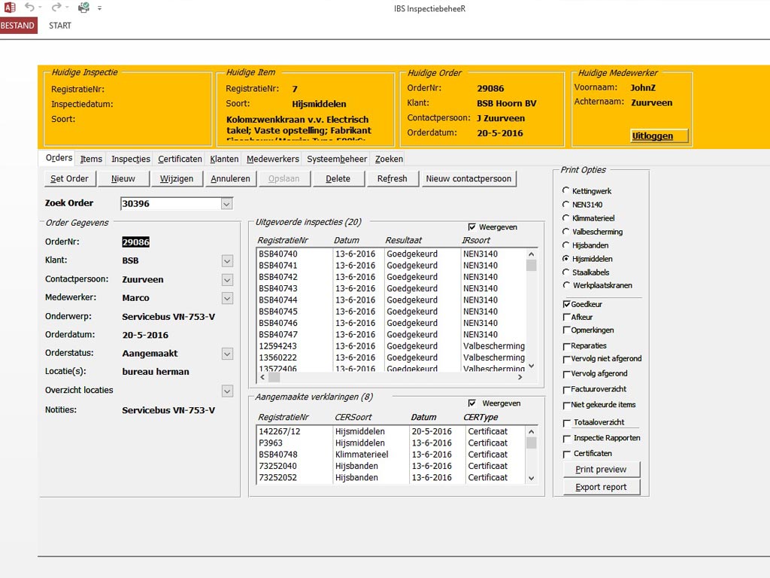Toggle Weergeven for Uitgevoerde inspecties
The height and width of the screenshot is (578, 770).
click(x=472, y=227)
